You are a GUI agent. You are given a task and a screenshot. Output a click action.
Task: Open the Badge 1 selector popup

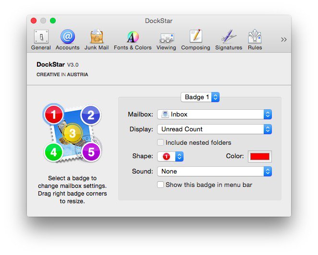click(x=200, y=97)
